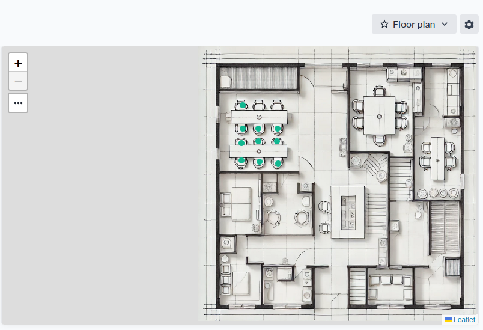Zoom in on the floor plan map
483x330 pixels.
point(18,63)
